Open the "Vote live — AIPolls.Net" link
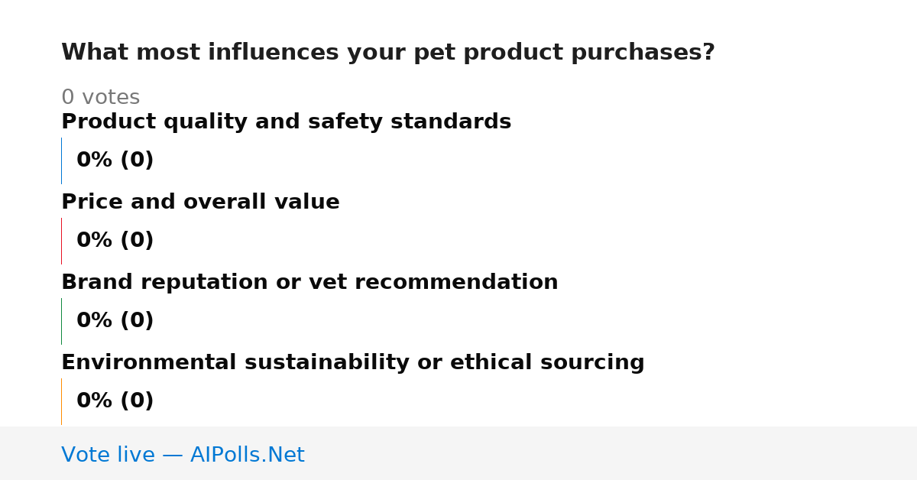 coord(183,456)
